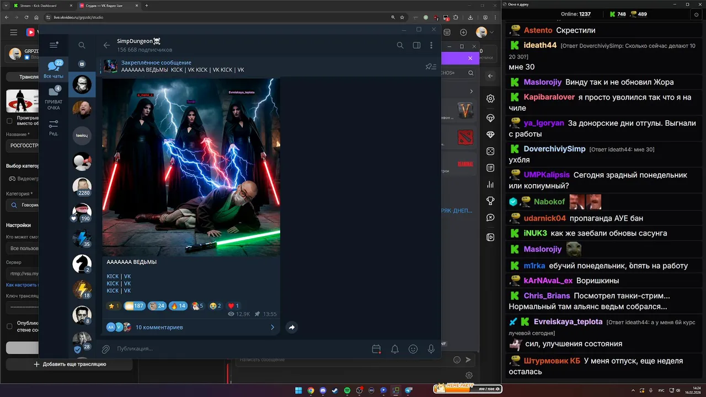Viewport: 706px width, 397px height.
Task: Open the 'Как настроить' help link
Action: tap(22, 285)
